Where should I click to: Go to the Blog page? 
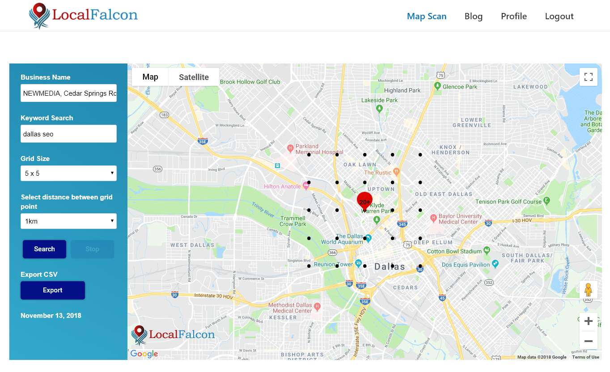(x=474, y=16)
